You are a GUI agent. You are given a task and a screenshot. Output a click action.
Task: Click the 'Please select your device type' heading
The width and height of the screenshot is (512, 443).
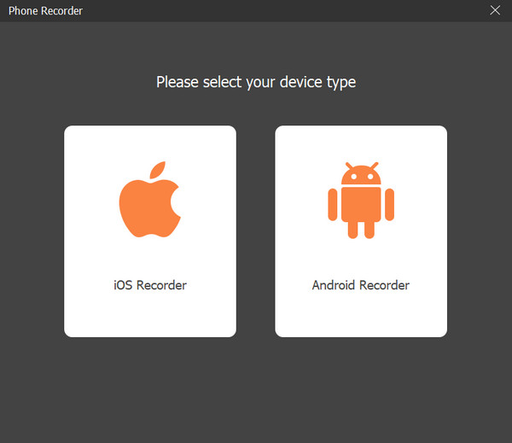click(256, 82)
